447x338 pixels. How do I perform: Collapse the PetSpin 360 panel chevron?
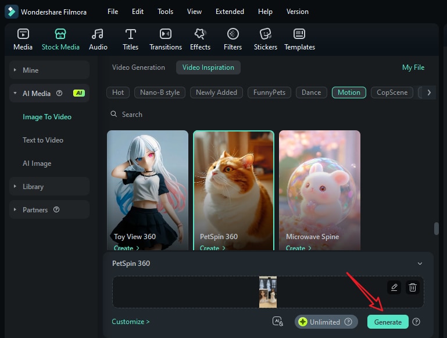tap(420, 264)
